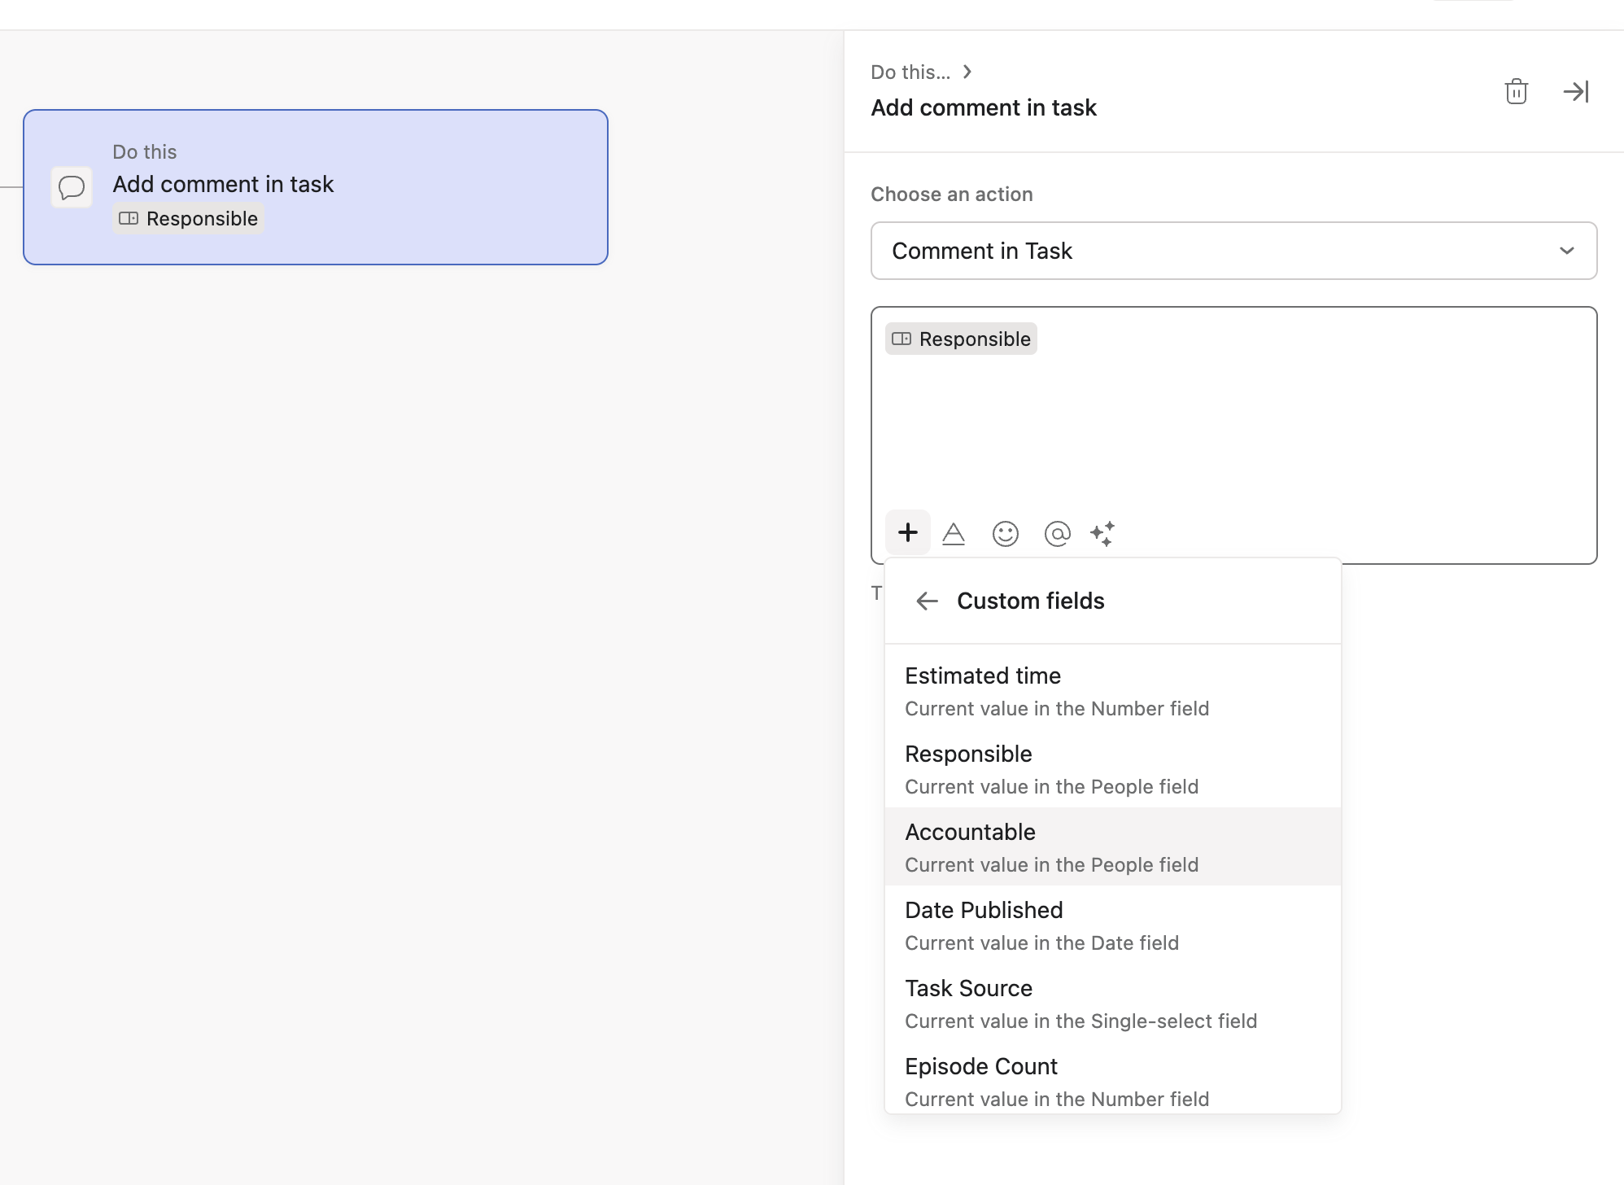The image size is (1624, 1185).
Task: Open the emoji picker smiley icon
Action: coord(1005,534)
